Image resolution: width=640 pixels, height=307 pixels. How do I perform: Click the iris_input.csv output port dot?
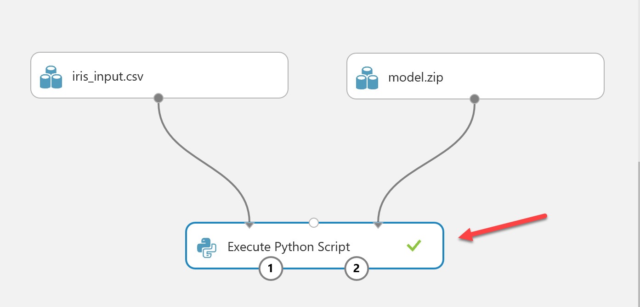[x=158, y=98]
